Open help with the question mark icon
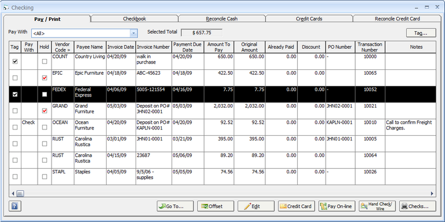The height and width of the screenshot is (222, 445). 15,206
